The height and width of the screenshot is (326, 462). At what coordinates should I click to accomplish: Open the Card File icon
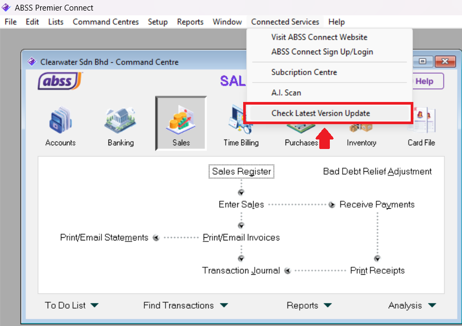(421, 125)
